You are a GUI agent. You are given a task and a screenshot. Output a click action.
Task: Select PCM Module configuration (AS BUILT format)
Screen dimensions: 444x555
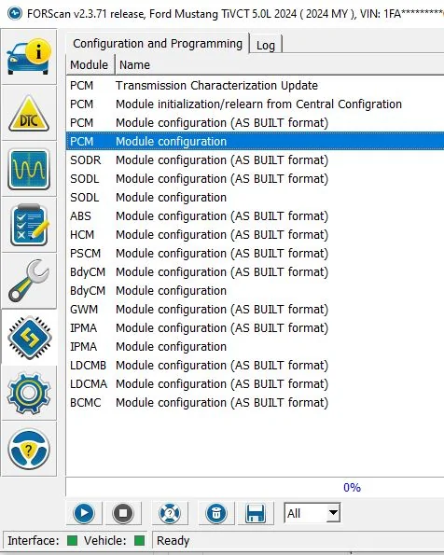[x=255, y=123]
